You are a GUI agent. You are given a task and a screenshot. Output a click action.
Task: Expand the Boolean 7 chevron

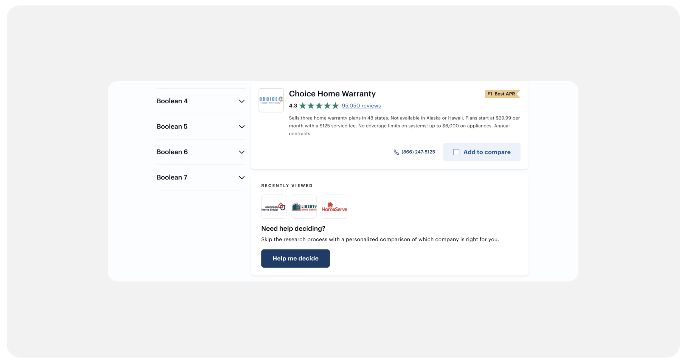pos(241,178)
